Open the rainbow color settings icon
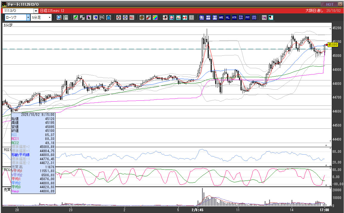This screenshot has width=344, height=213. tap(155, 18)
